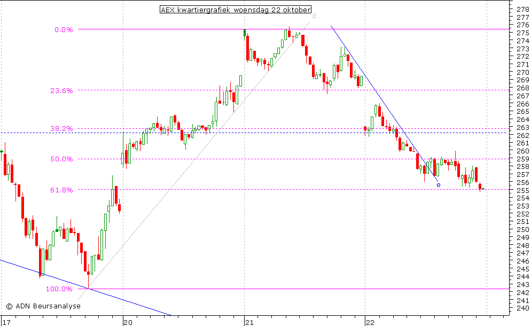531x326 pixels.
Task: Select the '100.0%' Fibonacci level label
Action: pos(59,289)
